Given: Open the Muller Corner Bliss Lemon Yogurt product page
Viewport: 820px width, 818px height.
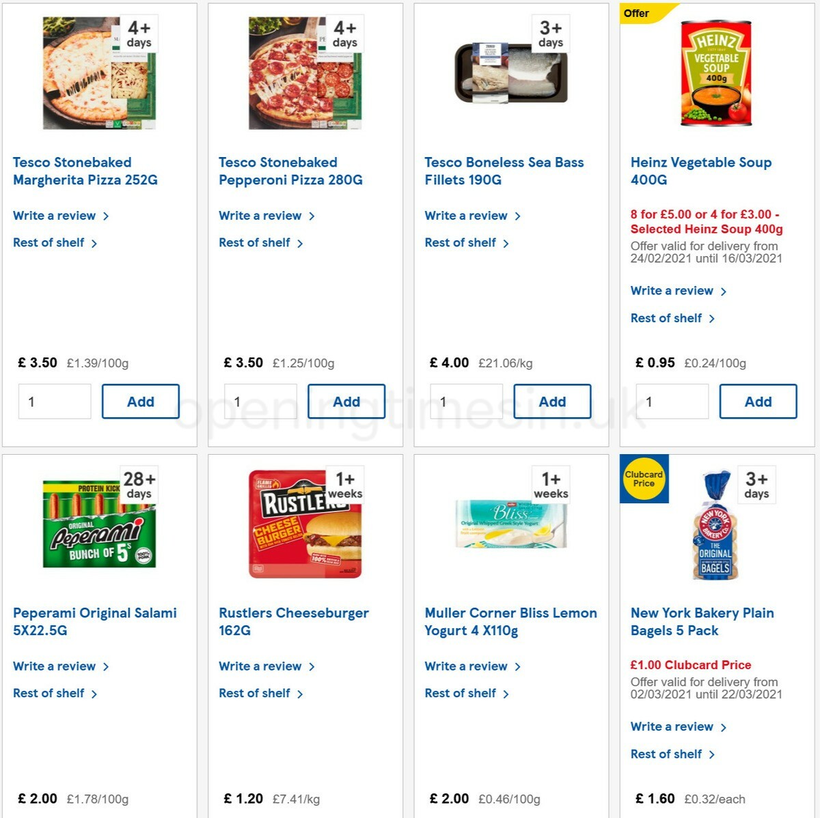Looking at the screenshot, I should [x=510, y=621].
